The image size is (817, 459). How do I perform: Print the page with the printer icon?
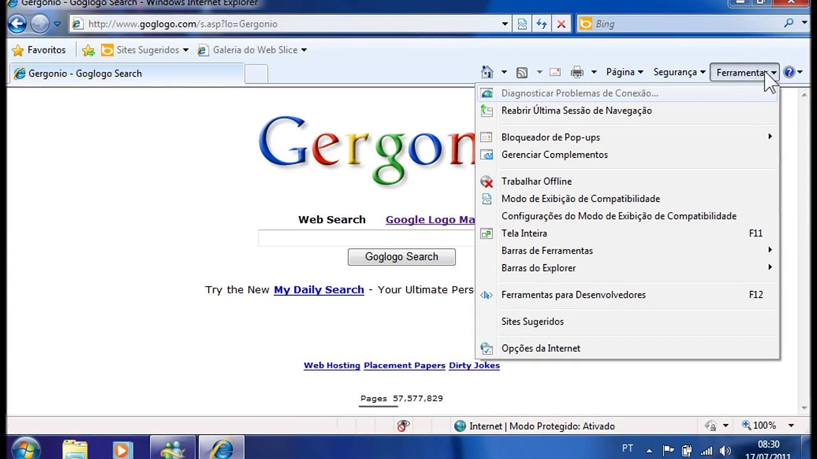click(x=577, y=73)
